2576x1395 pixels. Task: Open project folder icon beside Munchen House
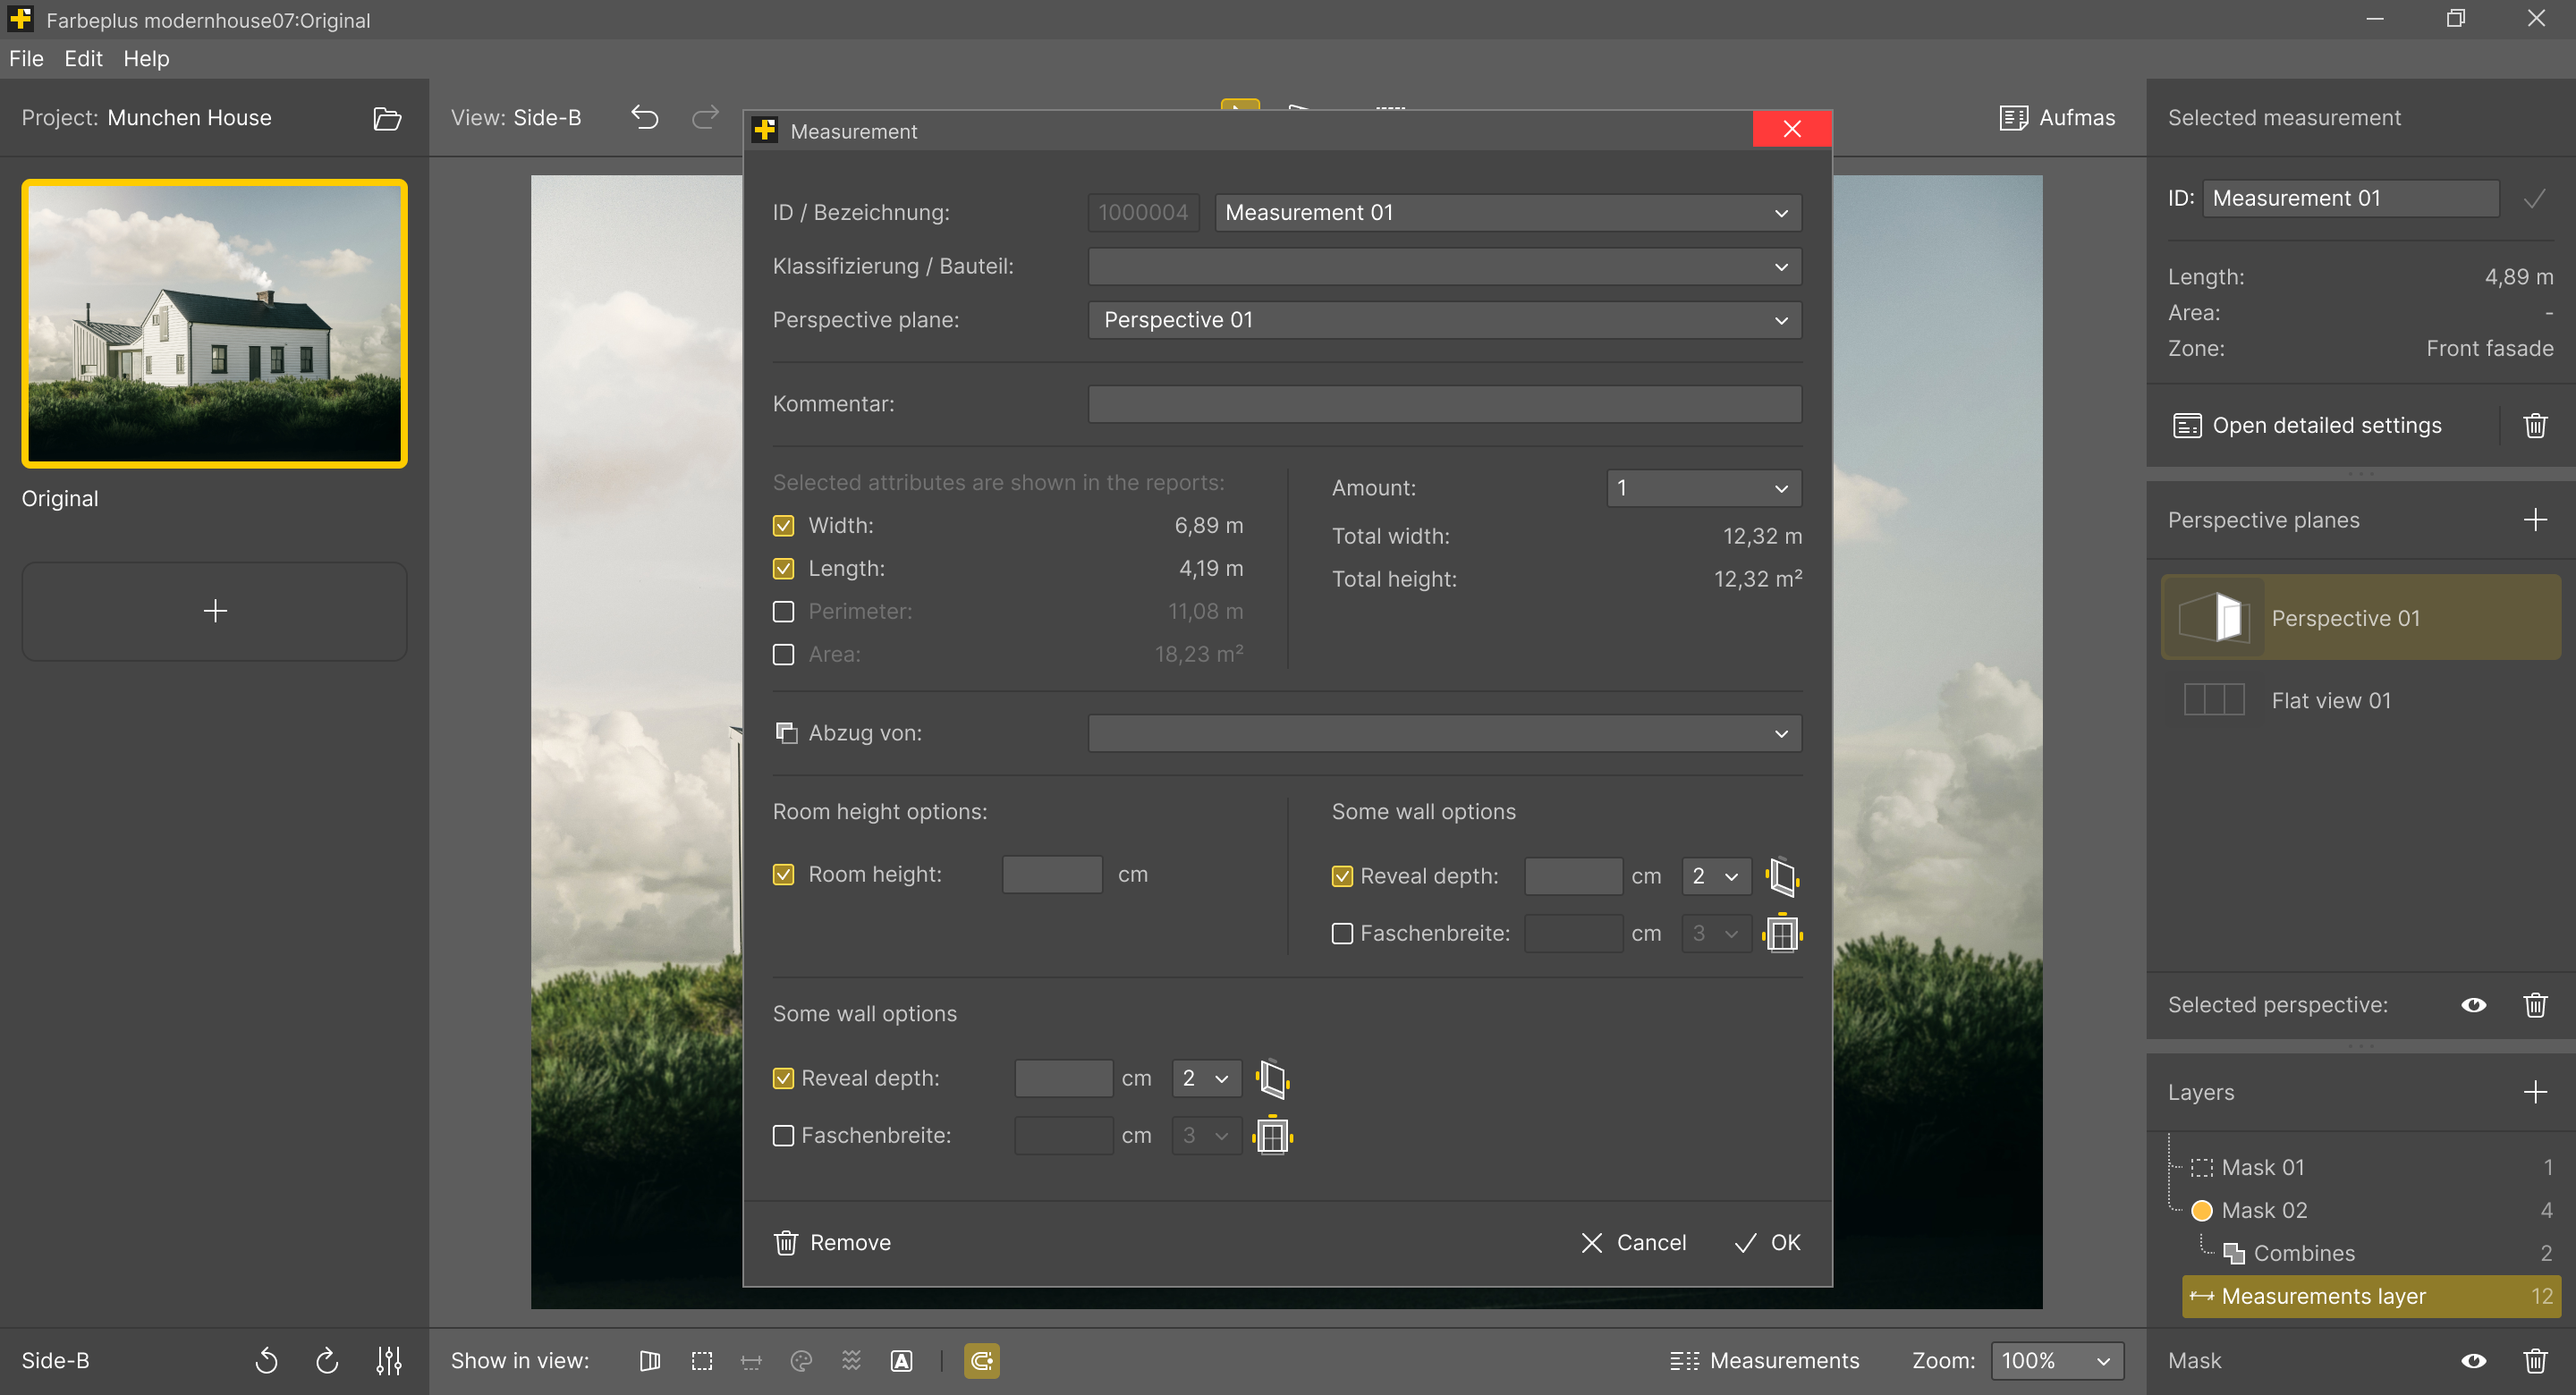point(387,118)
